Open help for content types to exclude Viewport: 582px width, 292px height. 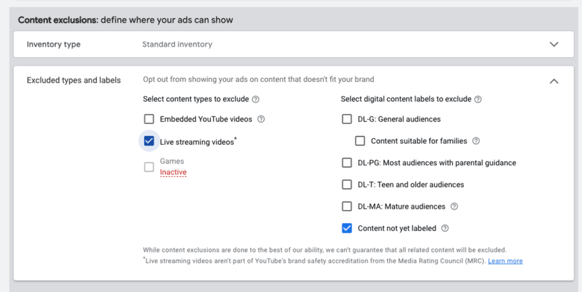[255, 99]
